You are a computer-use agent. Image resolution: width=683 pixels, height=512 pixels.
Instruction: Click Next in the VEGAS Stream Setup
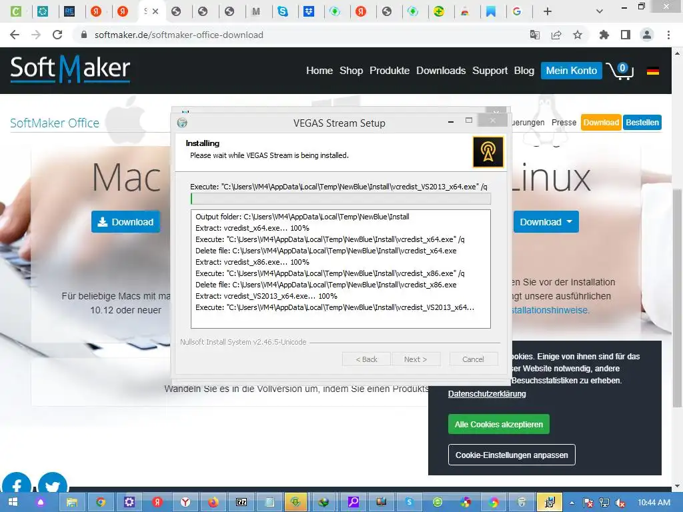tap(416, 359)
